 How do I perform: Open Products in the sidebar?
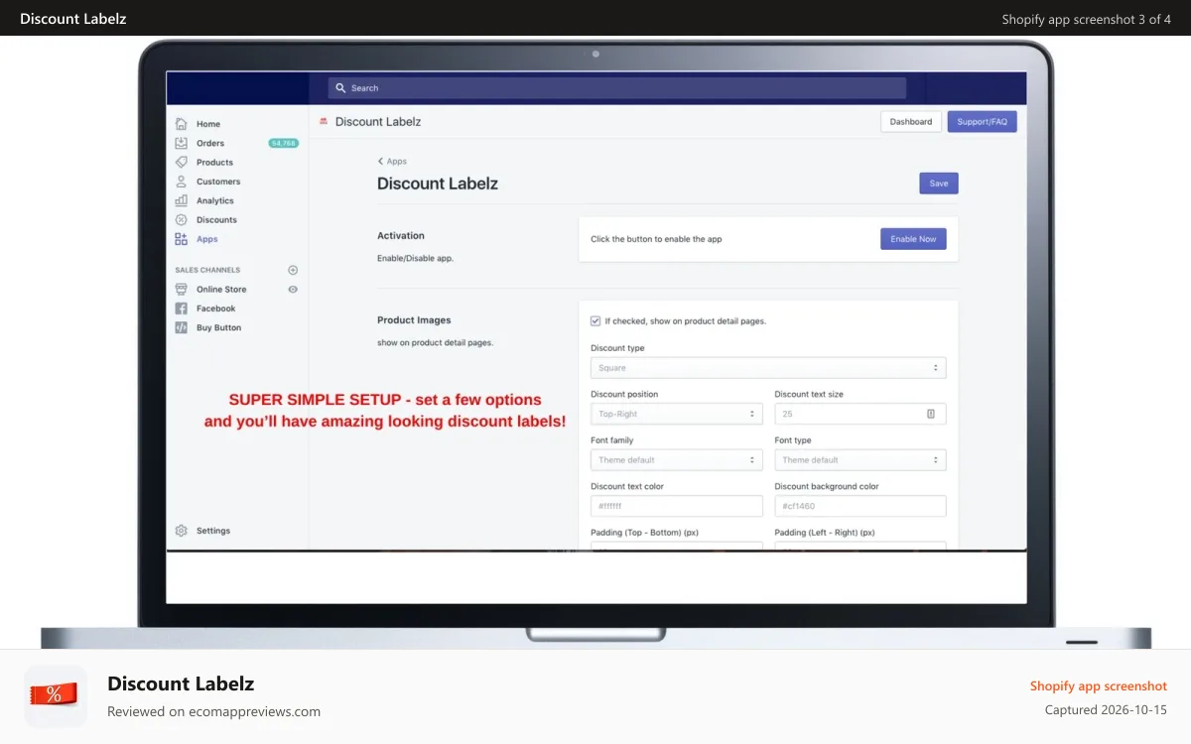click(214, 162)
